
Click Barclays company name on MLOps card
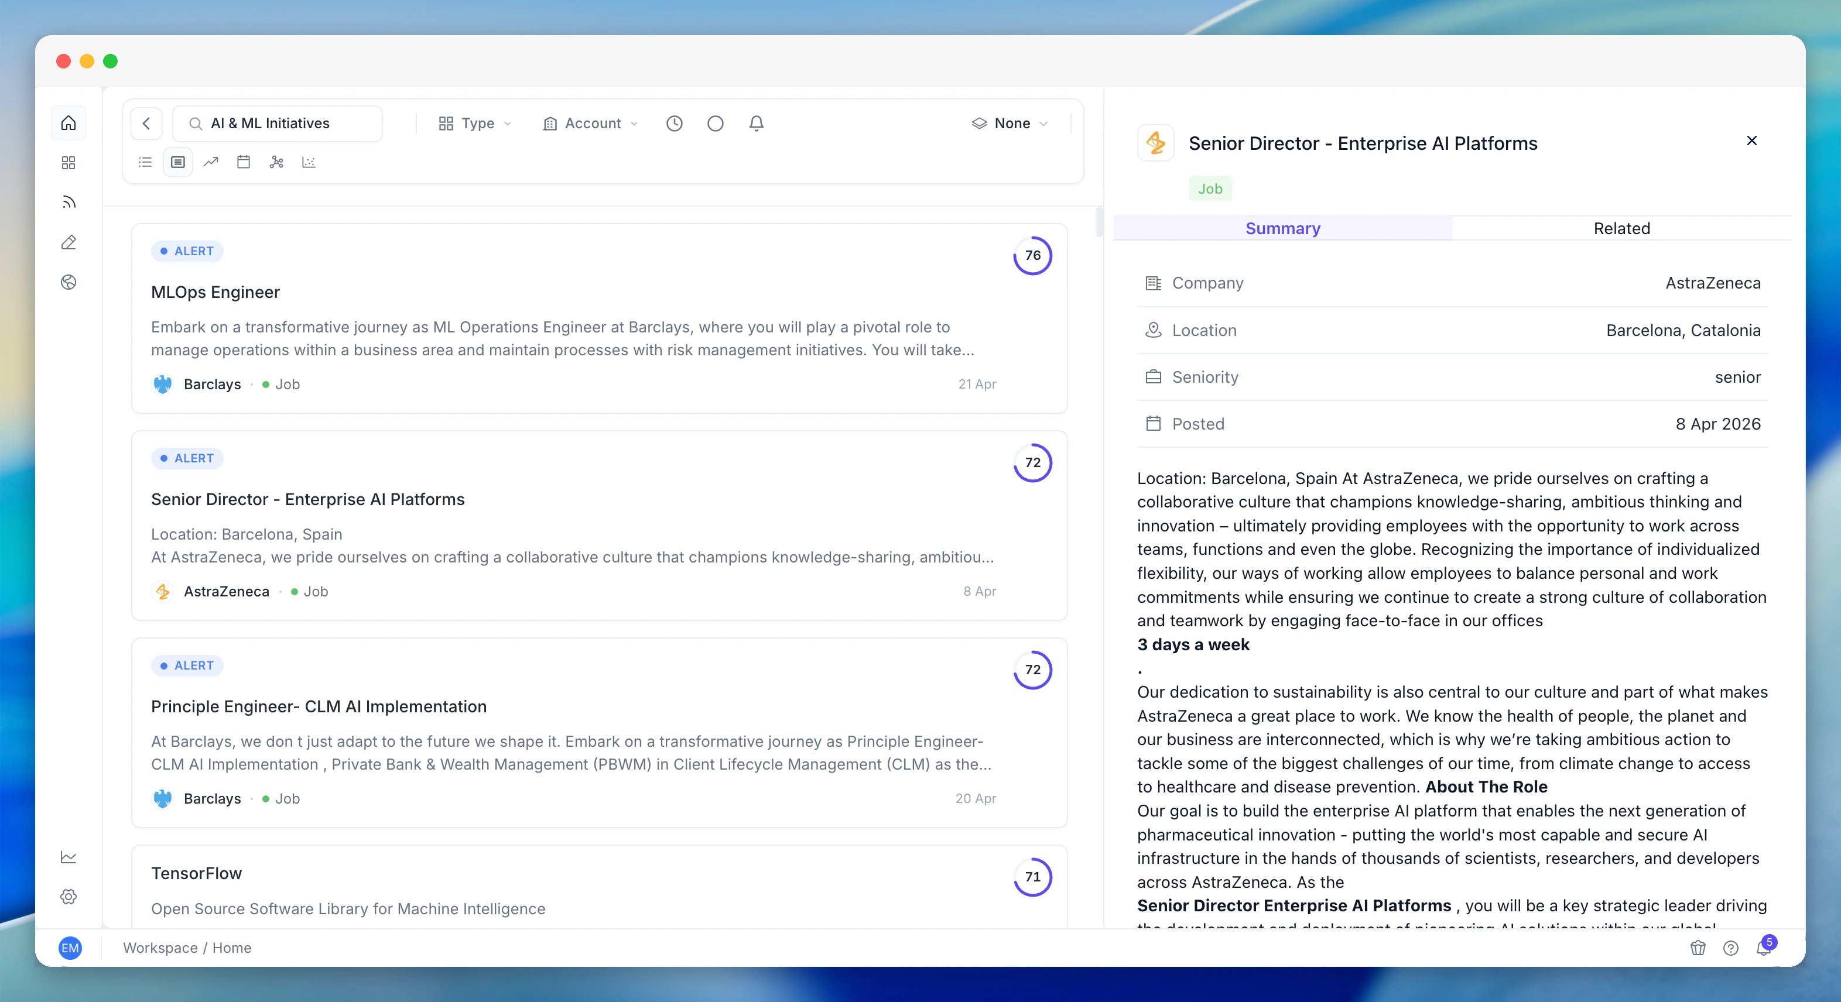[x=212, y=384]
